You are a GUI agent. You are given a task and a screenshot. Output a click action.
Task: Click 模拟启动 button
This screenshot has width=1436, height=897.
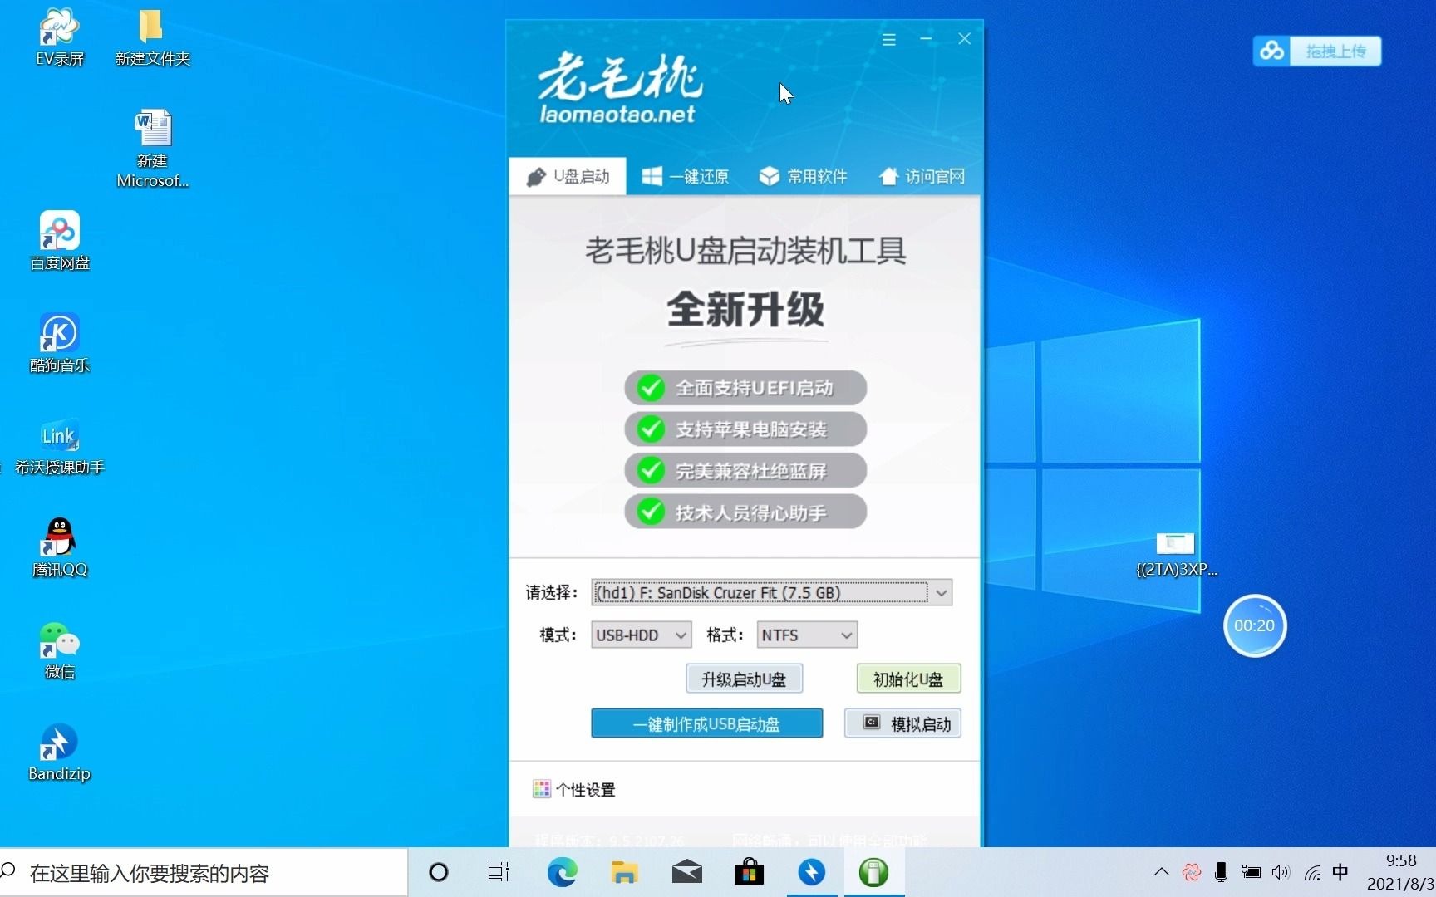point(902,723)
